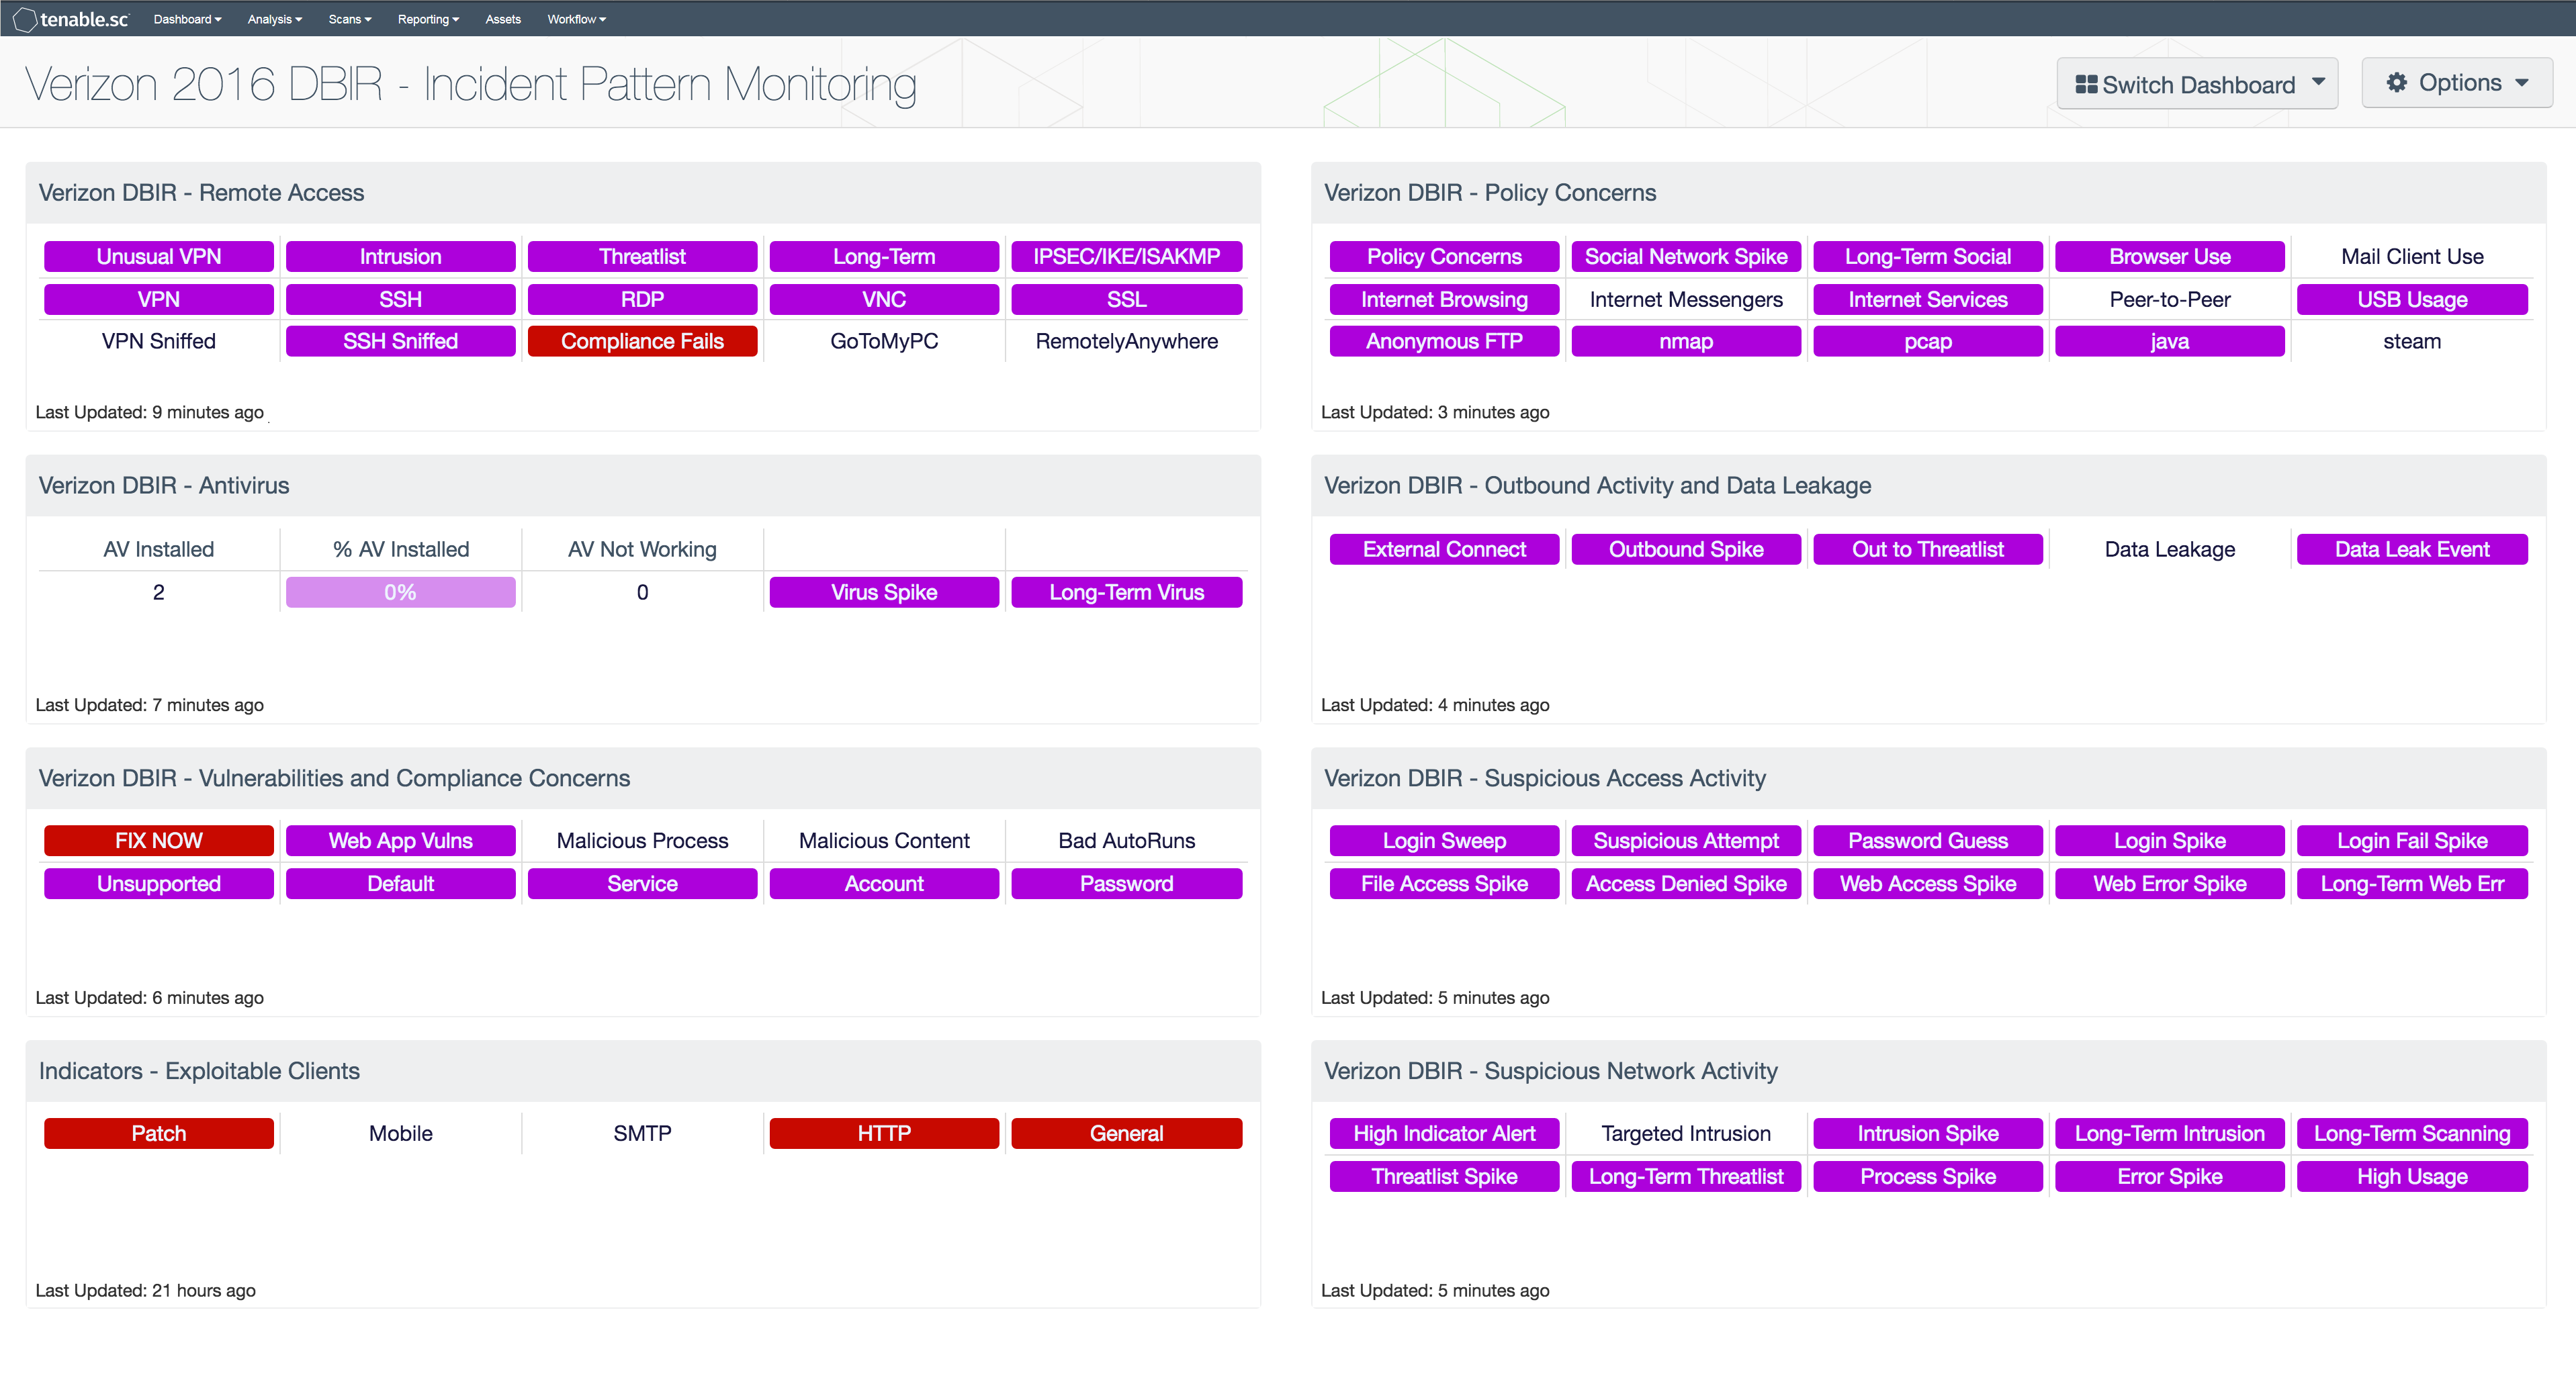Click the Long-Term Web Err indicator
The width and height of the screenshot is (2576, 1392).
(x=2412, y=883)
